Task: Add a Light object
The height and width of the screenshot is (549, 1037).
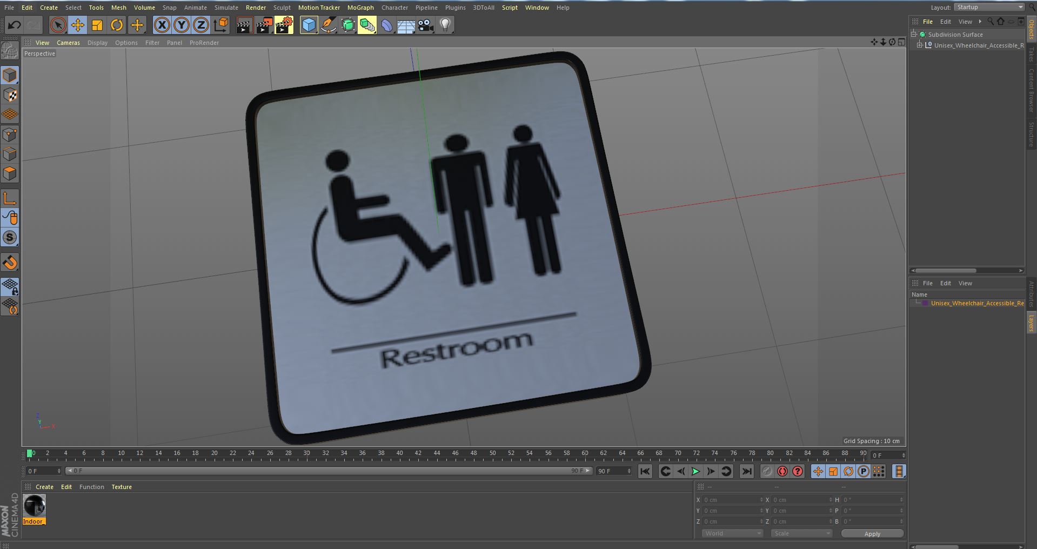Action: (445, 25)
